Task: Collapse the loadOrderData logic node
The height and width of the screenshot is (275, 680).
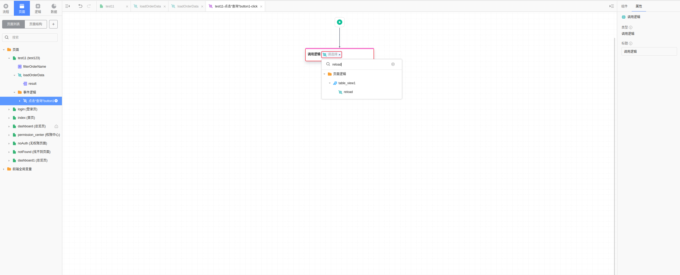Action: click(x=14, y=75)
